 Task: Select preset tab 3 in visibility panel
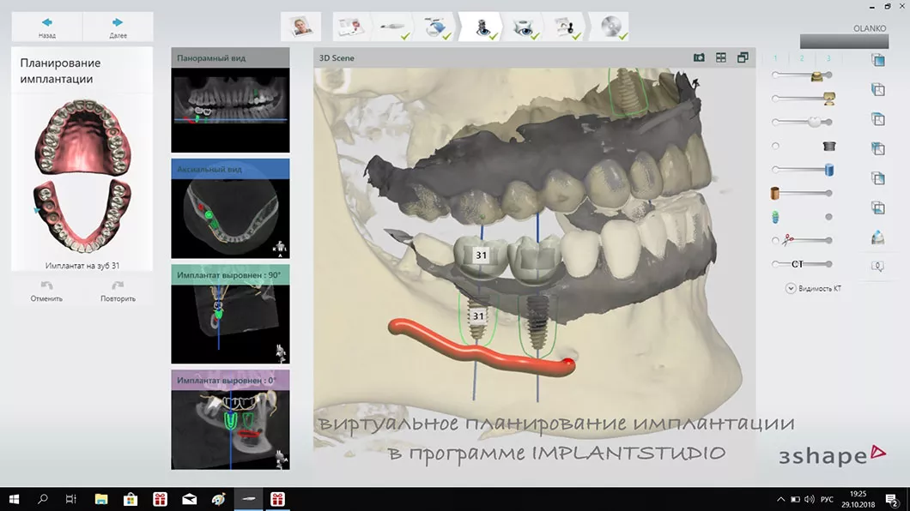pyautogui.click(x=828, y=58)
